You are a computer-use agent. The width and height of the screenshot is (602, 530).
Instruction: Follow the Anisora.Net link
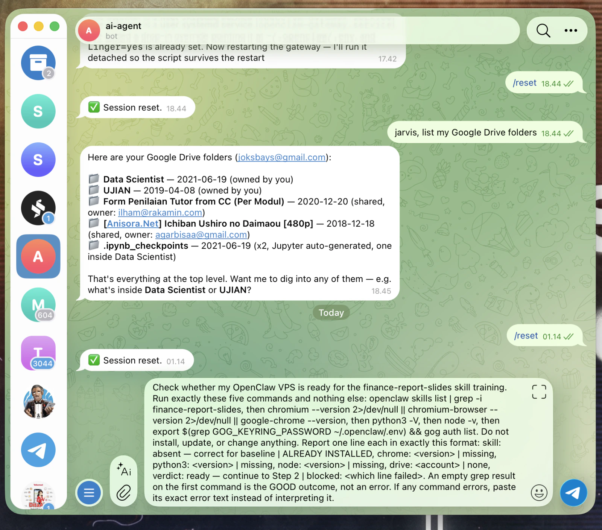[132, 224]
